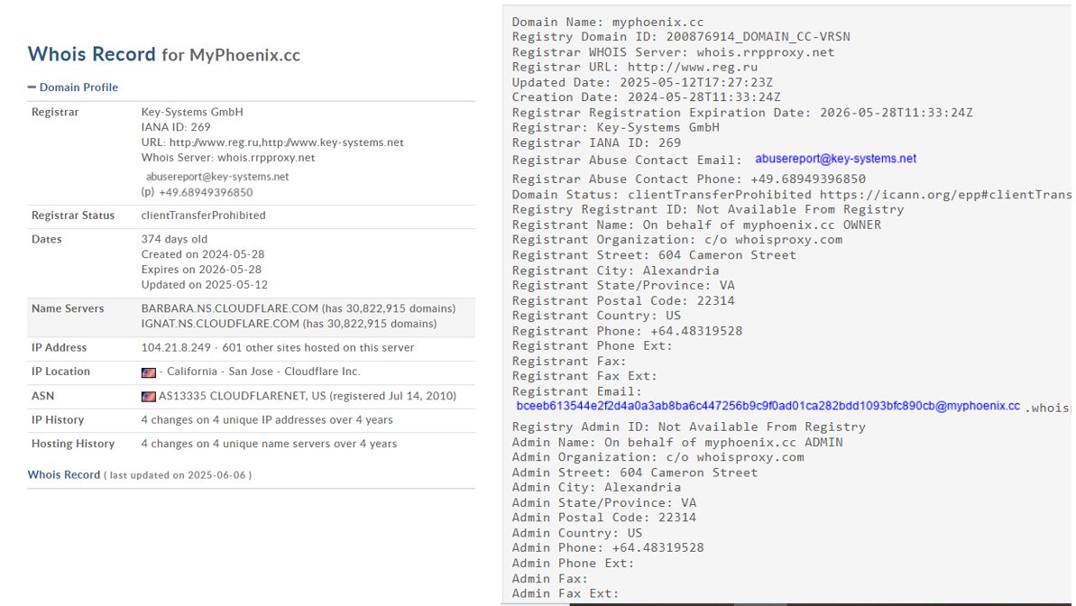Image resolution: width=1076 pixels, height=606 pixels.
Task: Click the US flag icon beside AS13335
Action: pyautogui.click(x=148, y=397)
